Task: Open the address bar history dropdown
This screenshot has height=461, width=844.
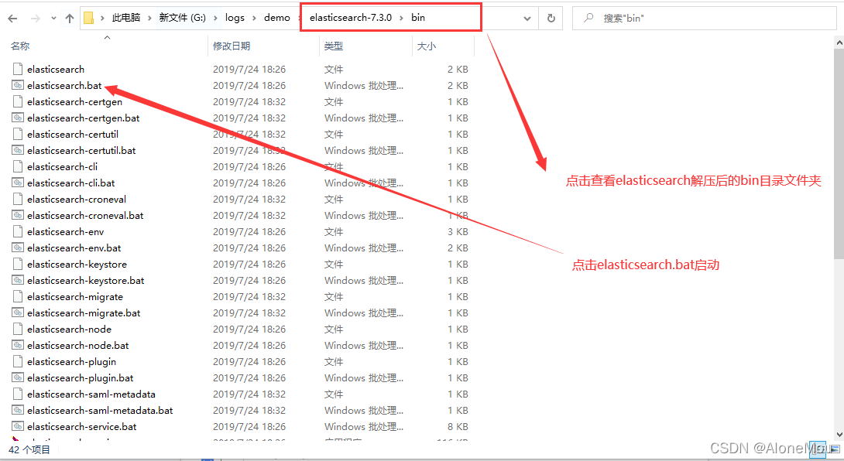Action: (527, 19)
